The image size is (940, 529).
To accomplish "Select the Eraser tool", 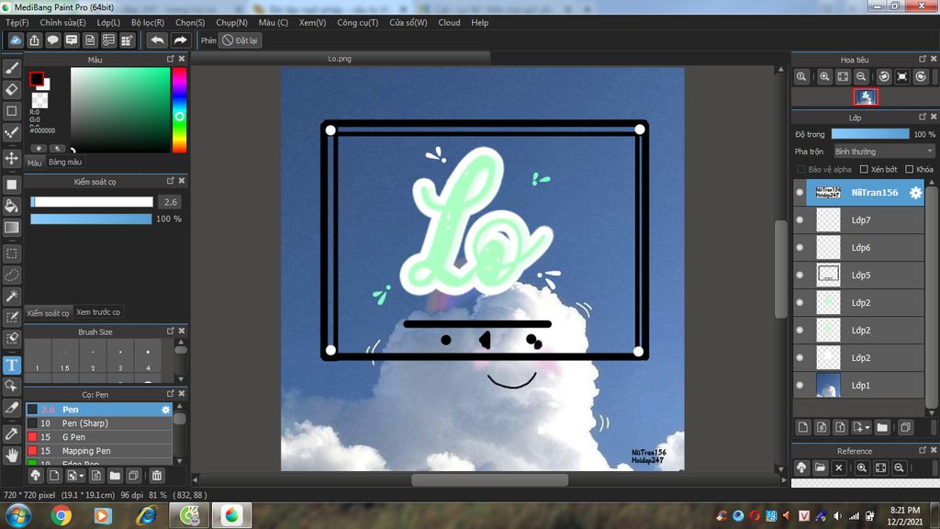I will [11, 90].
